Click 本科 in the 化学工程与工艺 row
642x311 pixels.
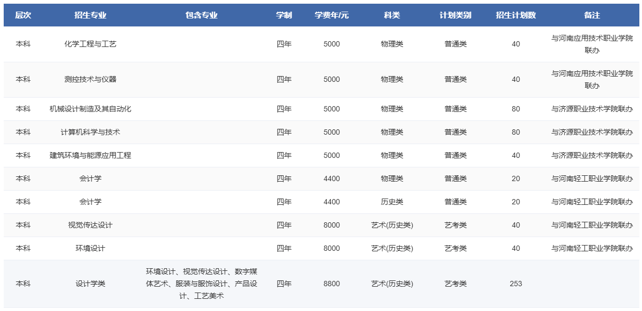click(x=23, y=44)
